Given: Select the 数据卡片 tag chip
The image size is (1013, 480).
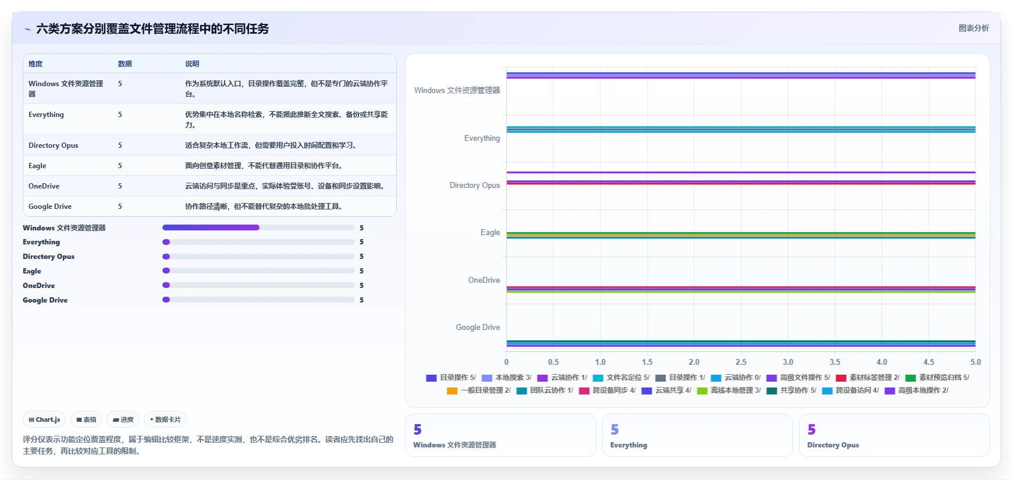Looking at the screenshot, I should (x=165, y=419).
